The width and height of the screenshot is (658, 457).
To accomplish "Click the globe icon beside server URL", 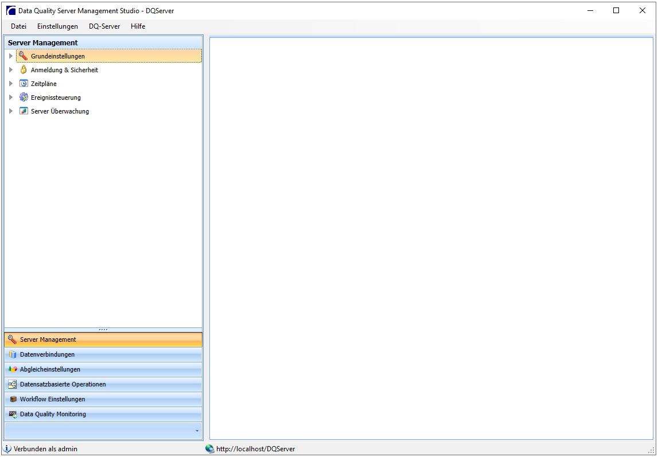I will coord(210,448).
